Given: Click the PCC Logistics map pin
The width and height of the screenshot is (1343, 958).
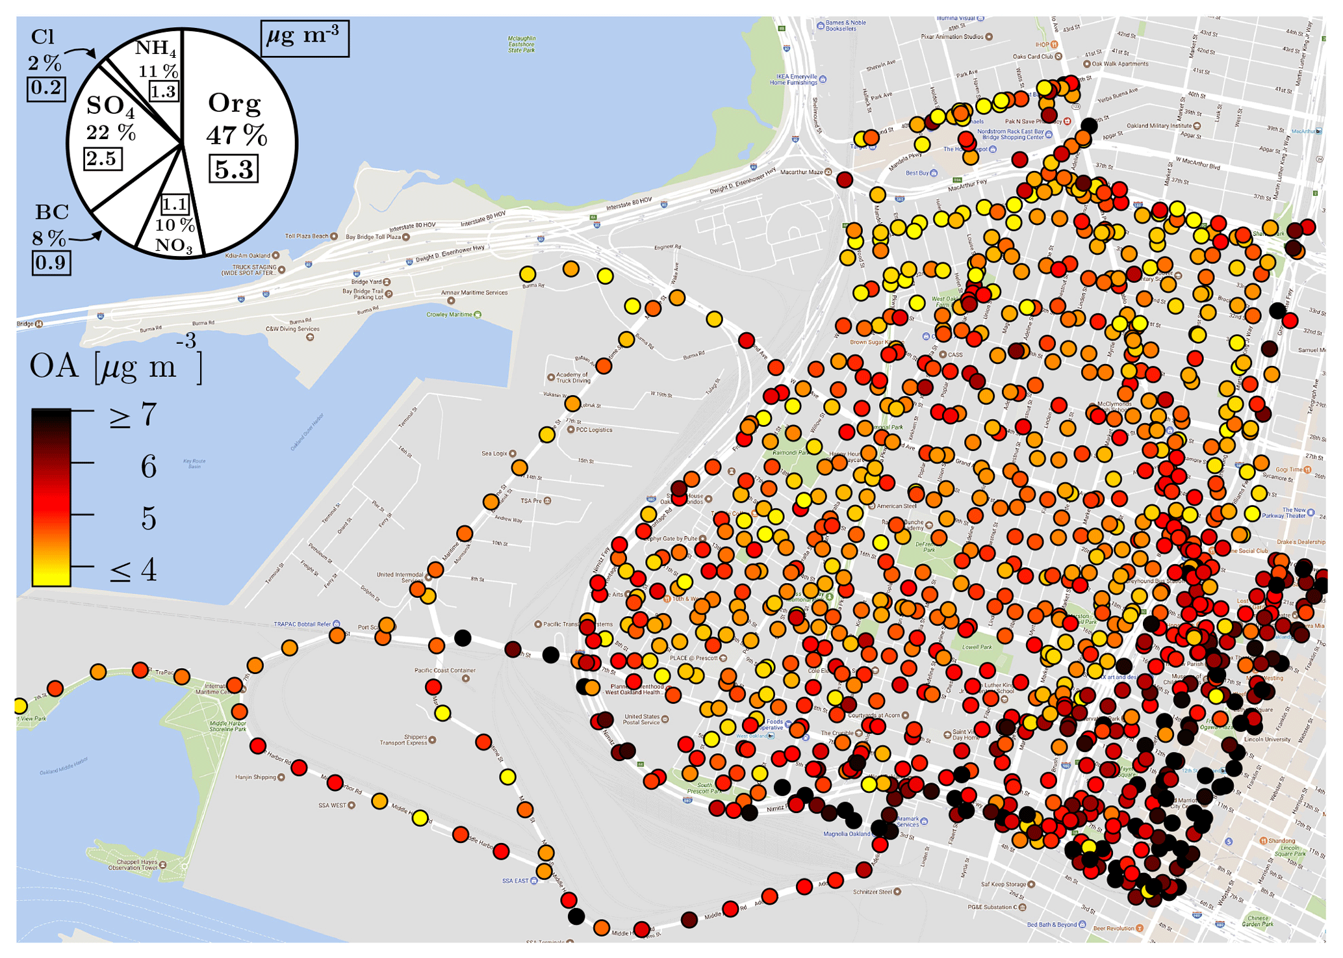Looking at the screenshot, I should [570, 430].
